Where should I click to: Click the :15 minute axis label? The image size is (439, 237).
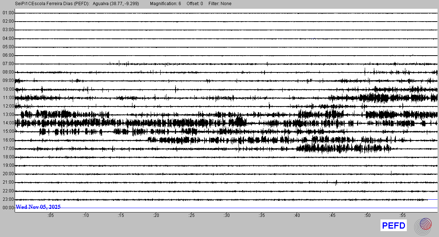coord(121,215)
